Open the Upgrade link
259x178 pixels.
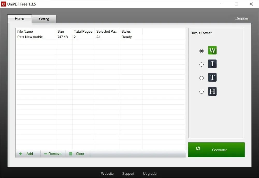click(x=150, y=174)
